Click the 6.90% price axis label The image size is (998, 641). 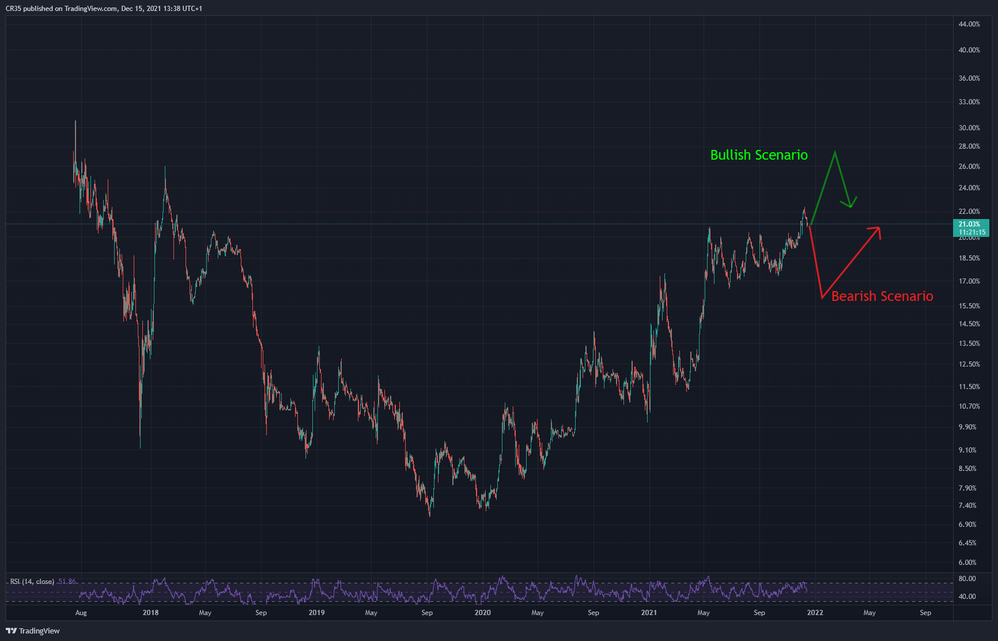click(967, 525)
